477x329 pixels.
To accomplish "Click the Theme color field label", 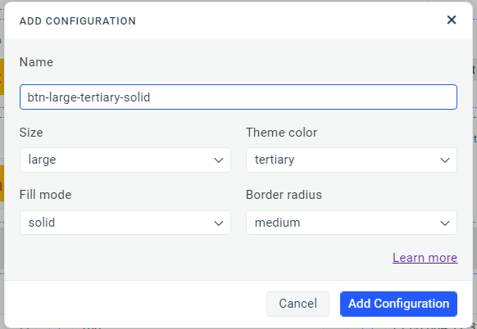I will tap(281, 133).
